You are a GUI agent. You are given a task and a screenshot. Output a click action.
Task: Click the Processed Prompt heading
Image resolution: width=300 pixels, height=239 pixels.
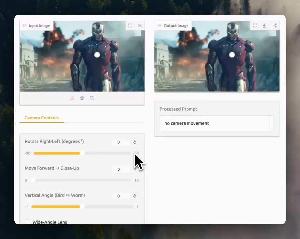coord(178,109)
